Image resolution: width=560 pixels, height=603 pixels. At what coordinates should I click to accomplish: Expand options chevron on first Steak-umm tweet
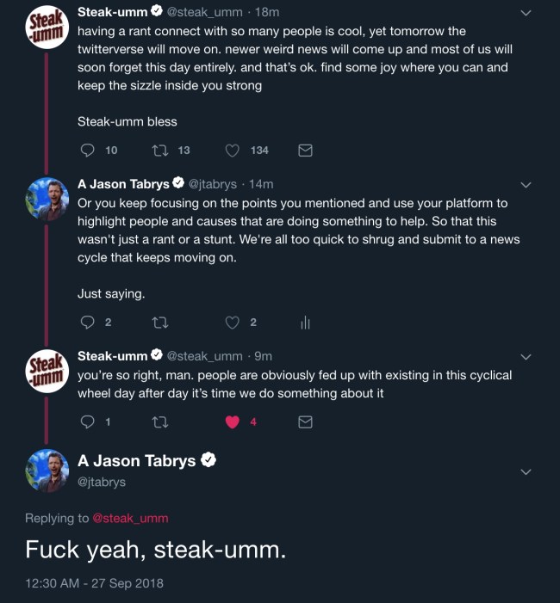(526, 13)
